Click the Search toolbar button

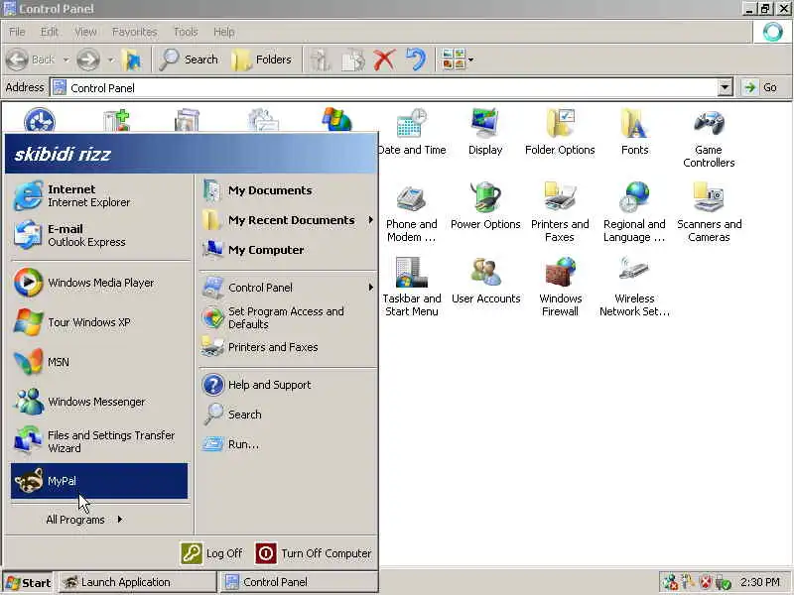[189, 59]
